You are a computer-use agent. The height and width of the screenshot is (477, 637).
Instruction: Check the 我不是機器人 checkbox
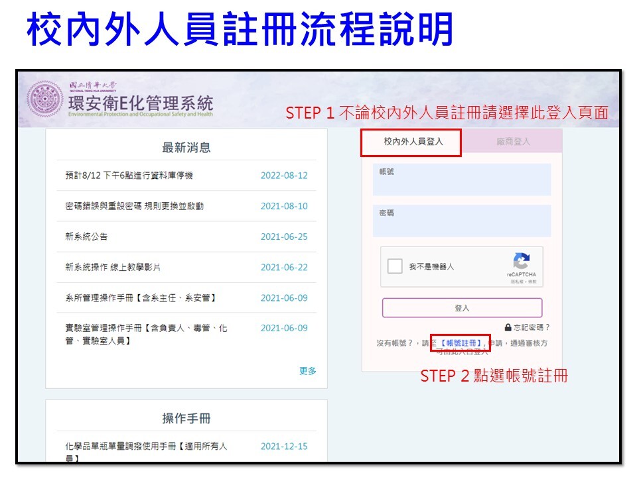point(395,266)
